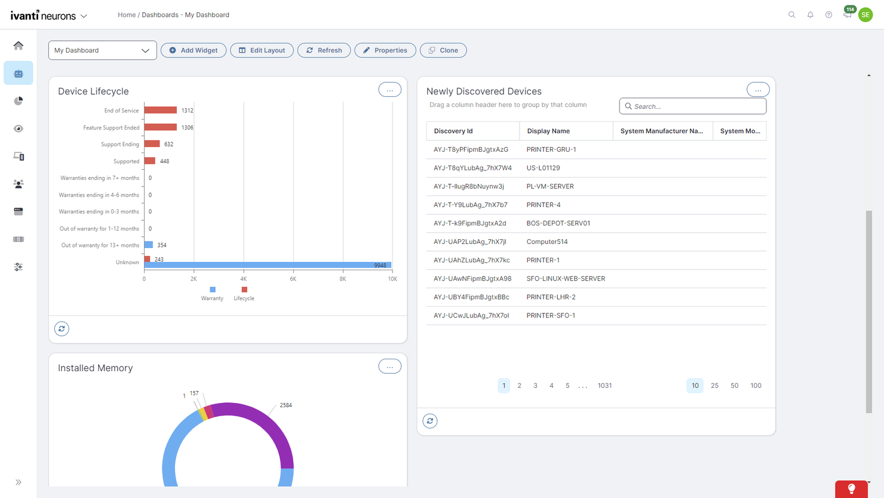Click the End of Service bar
The image size is (884, 498).
(161, 110)
